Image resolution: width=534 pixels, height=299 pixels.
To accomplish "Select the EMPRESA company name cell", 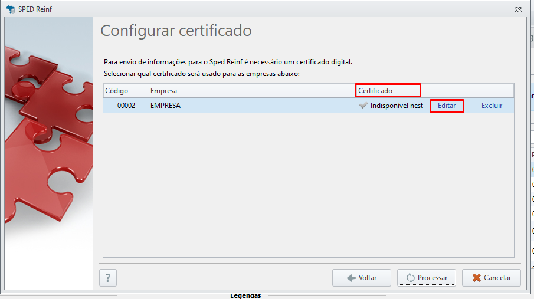I will pyautogui.click(x=252, y=106).
